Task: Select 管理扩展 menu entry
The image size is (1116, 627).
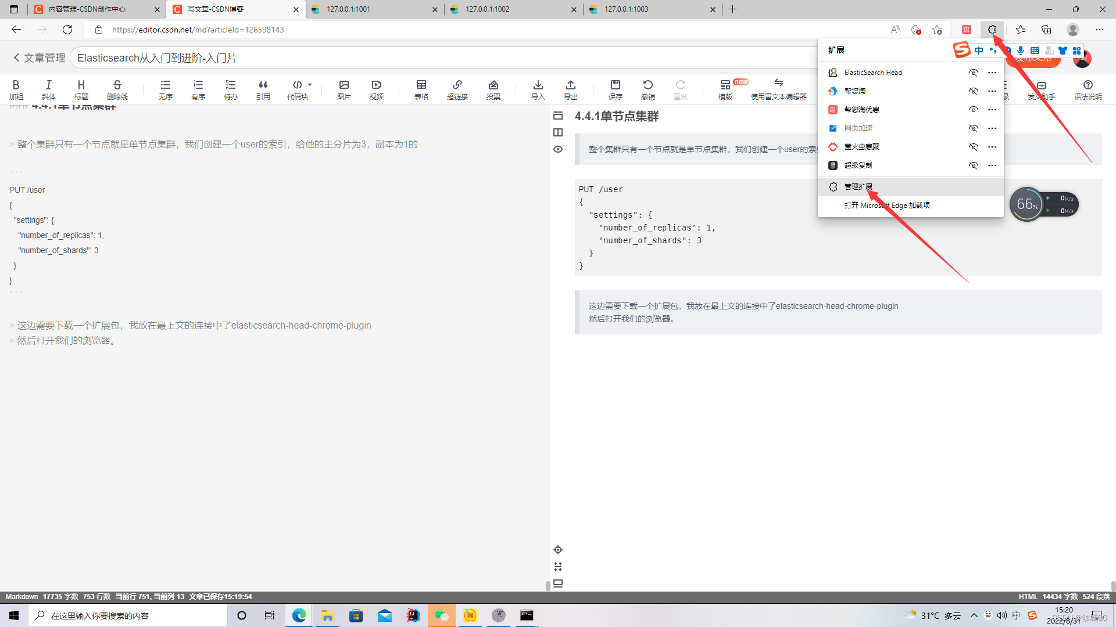Action: tap(858, 187)
